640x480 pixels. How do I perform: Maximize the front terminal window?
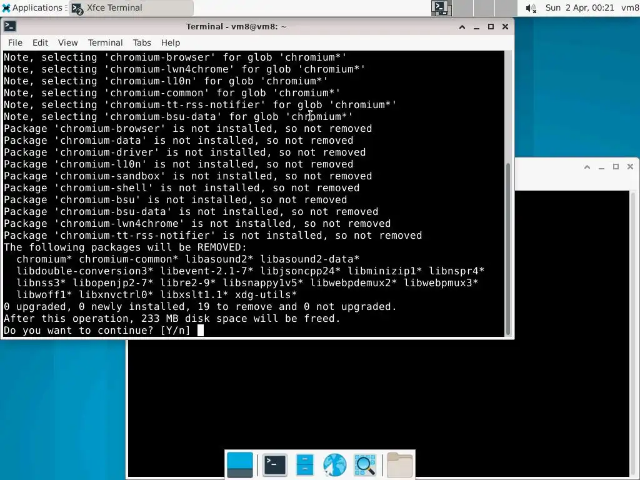tap(491, 27)
